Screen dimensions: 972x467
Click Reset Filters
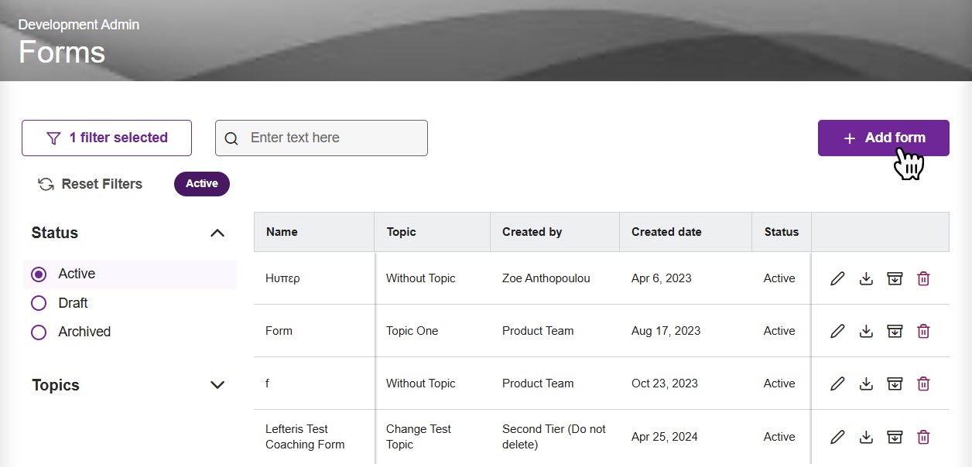[91, 185]
